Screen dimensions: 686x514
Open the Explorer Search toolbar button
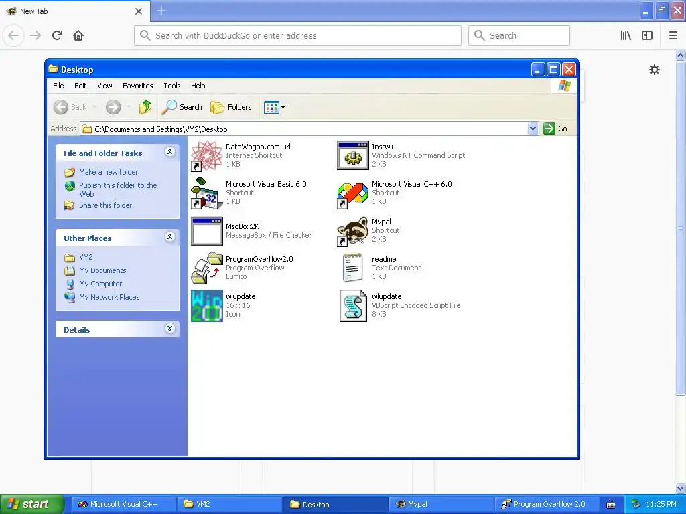[182, 107]
